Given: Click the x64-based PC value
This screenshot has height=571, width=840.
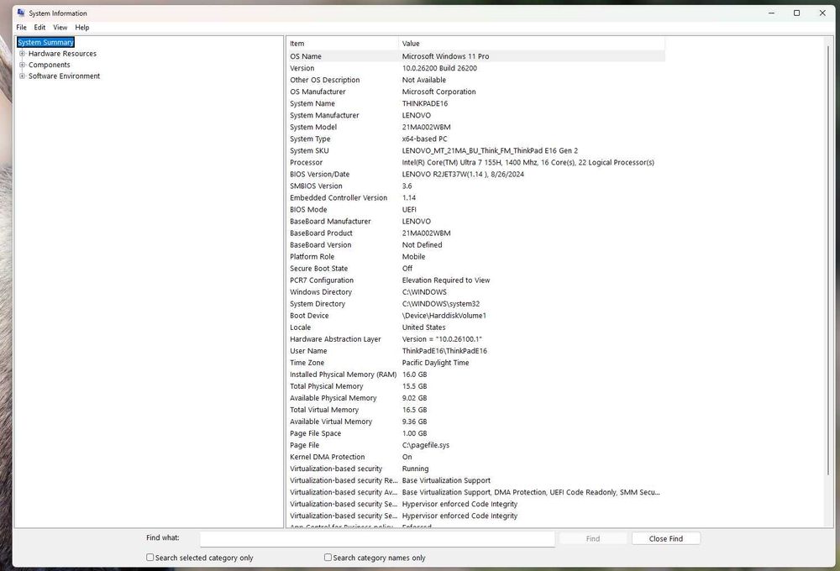Looking at the screenshot, I should (x=425, y=139).
